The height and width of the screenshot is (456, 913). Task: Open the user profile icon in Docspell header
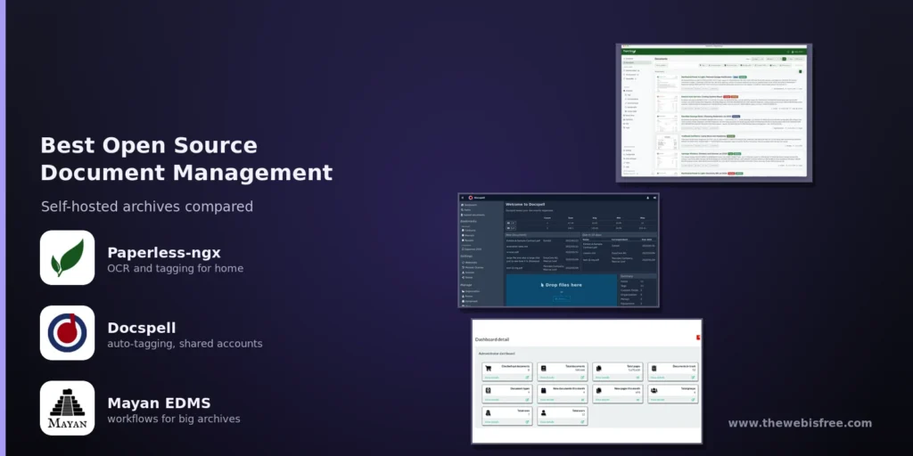pyautogui.click(x=647, y=198)
